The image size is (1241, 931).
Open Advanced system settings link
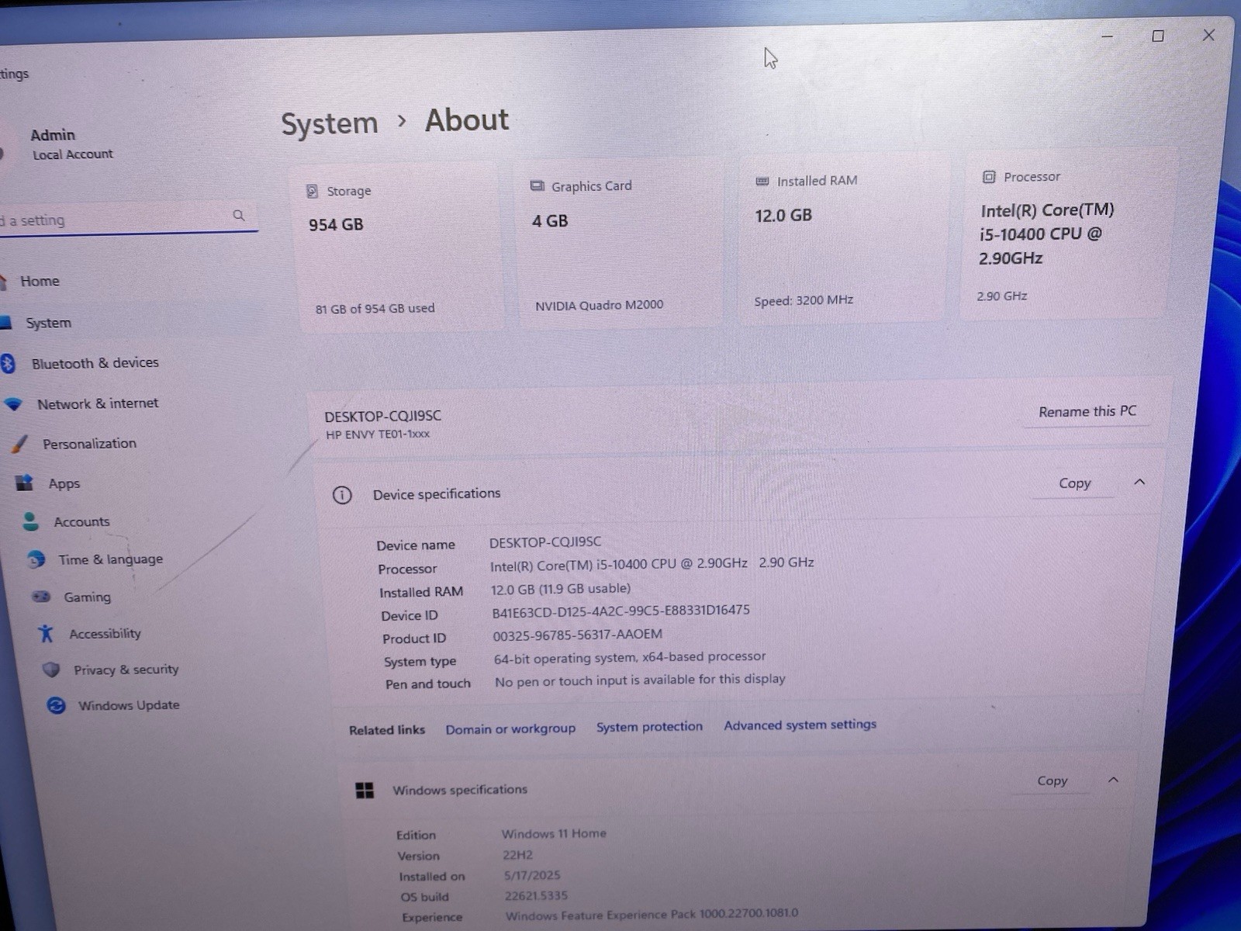[800, 725]
